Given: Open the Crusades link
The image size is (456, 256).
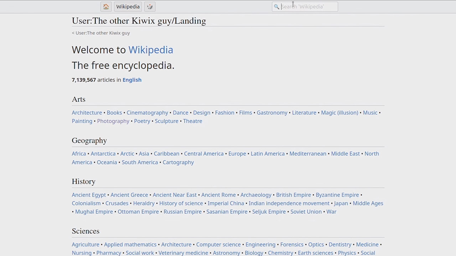Looking at the screenshot, I should (x=117, y=203).
